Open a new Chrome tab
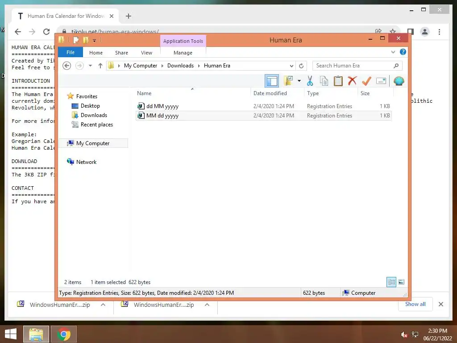This screenshot has height=343, width=457. 128,16
